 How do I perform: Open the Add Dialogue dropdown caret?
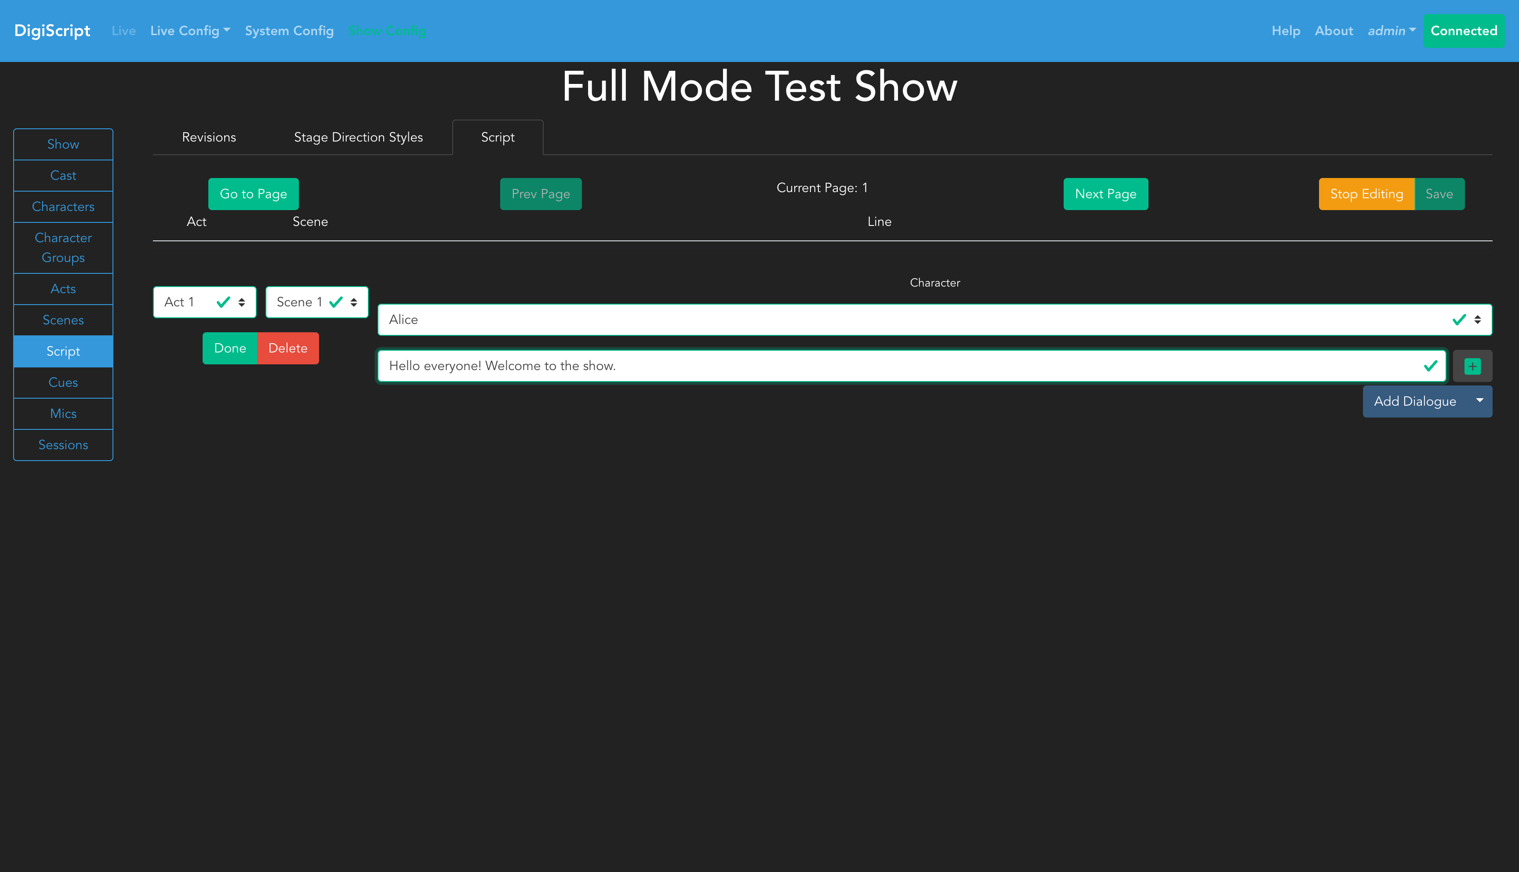[1479, 401]
